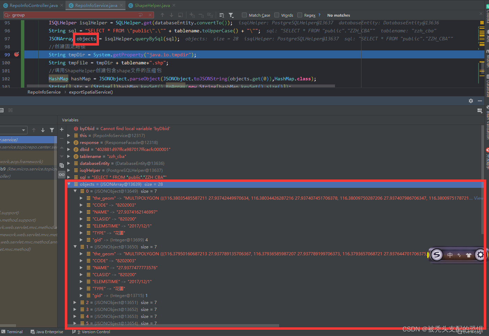The image size is (489, 336).
Task: Enable the Regex checkbox
Action: coord(300,15)
